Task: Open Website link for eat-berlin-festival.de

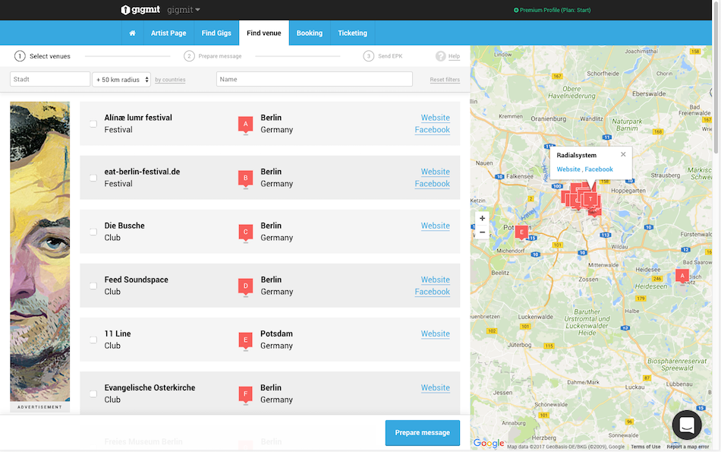Action: [436, 172]
